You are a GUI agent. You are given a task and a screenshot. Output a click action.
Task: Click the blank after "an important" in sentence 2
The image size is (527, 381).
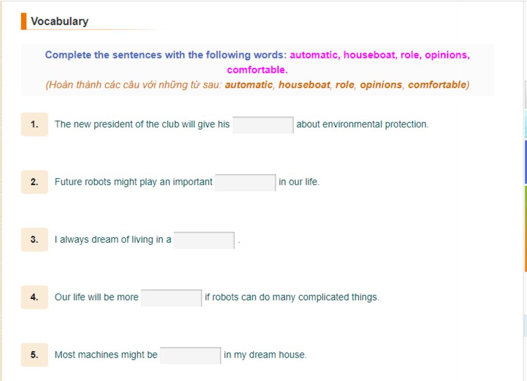(x=245, y=183)
